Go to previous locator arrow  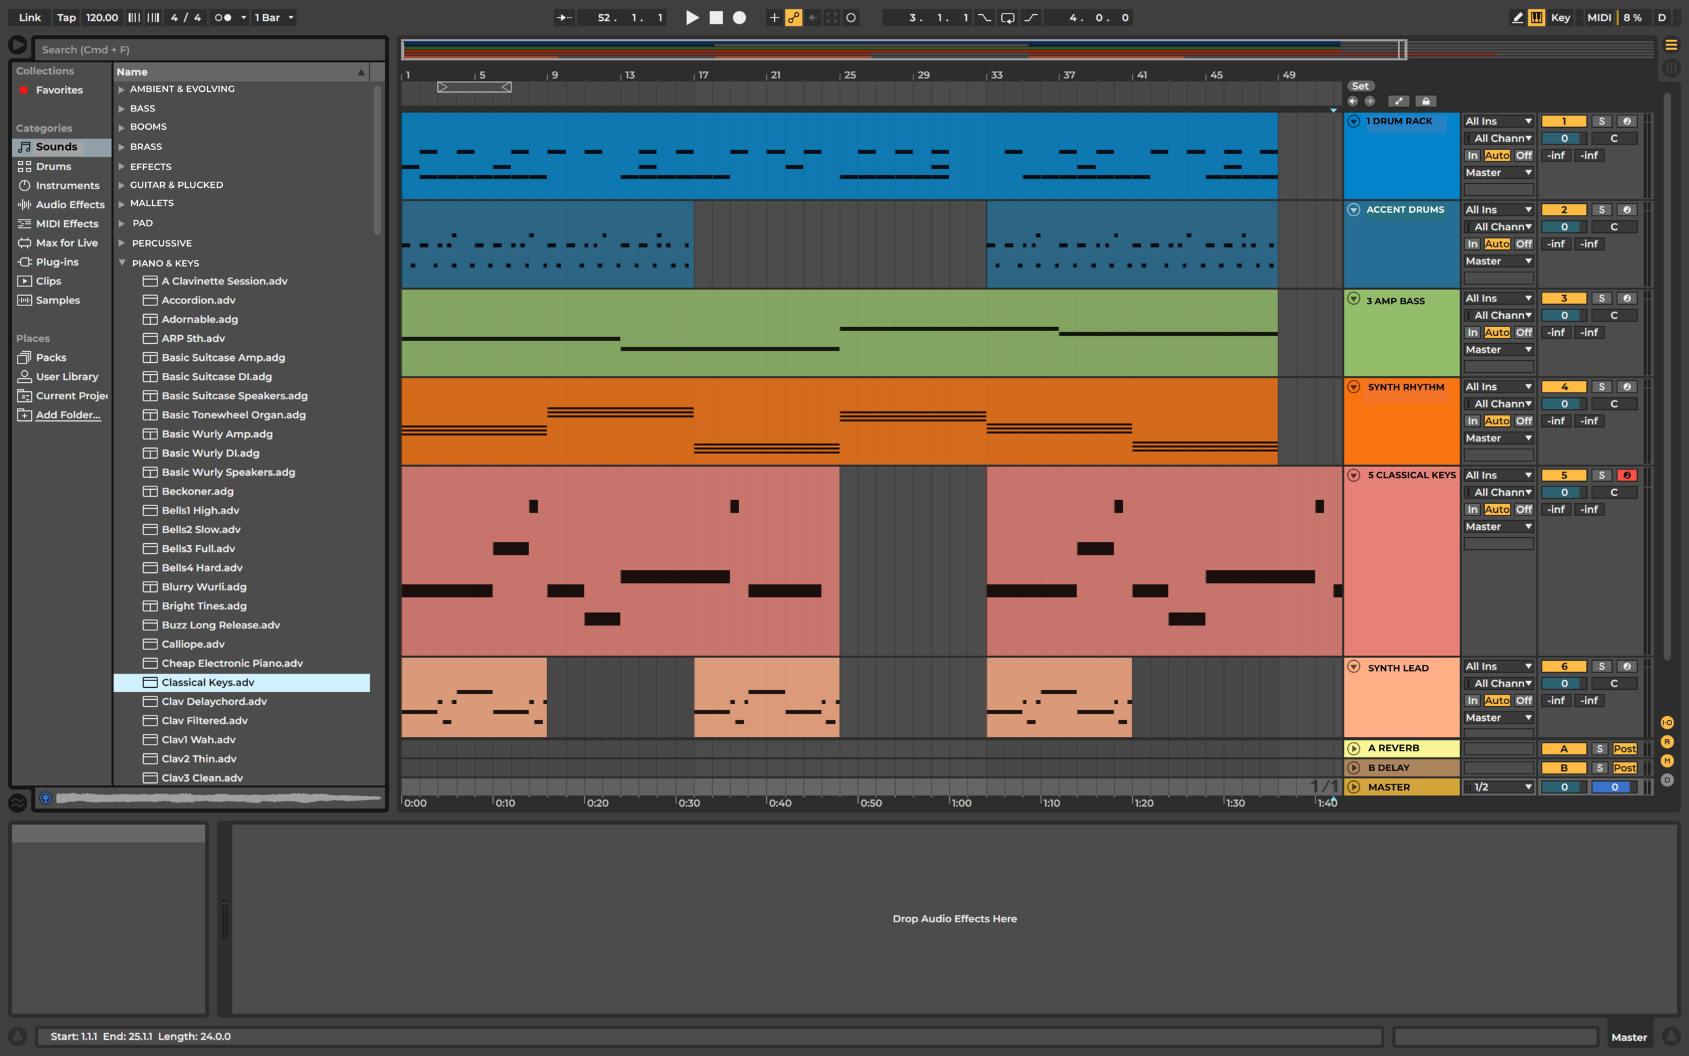click(x=1353, y=101)
